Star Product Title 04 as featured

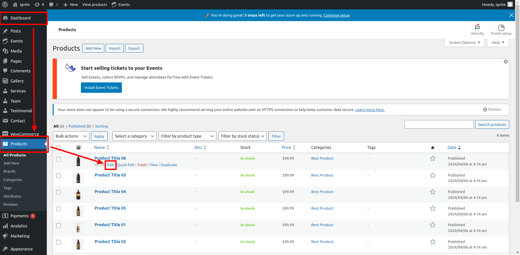point(433,192)
